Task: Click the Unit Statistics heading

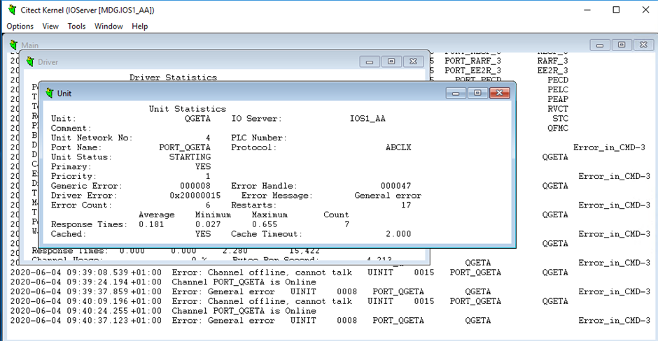Action: tap(188, 109)
